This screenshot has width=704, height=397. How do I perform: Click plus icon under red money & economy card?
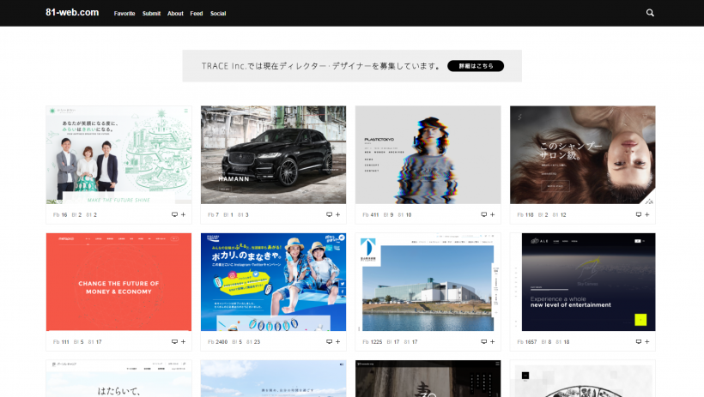183,341
